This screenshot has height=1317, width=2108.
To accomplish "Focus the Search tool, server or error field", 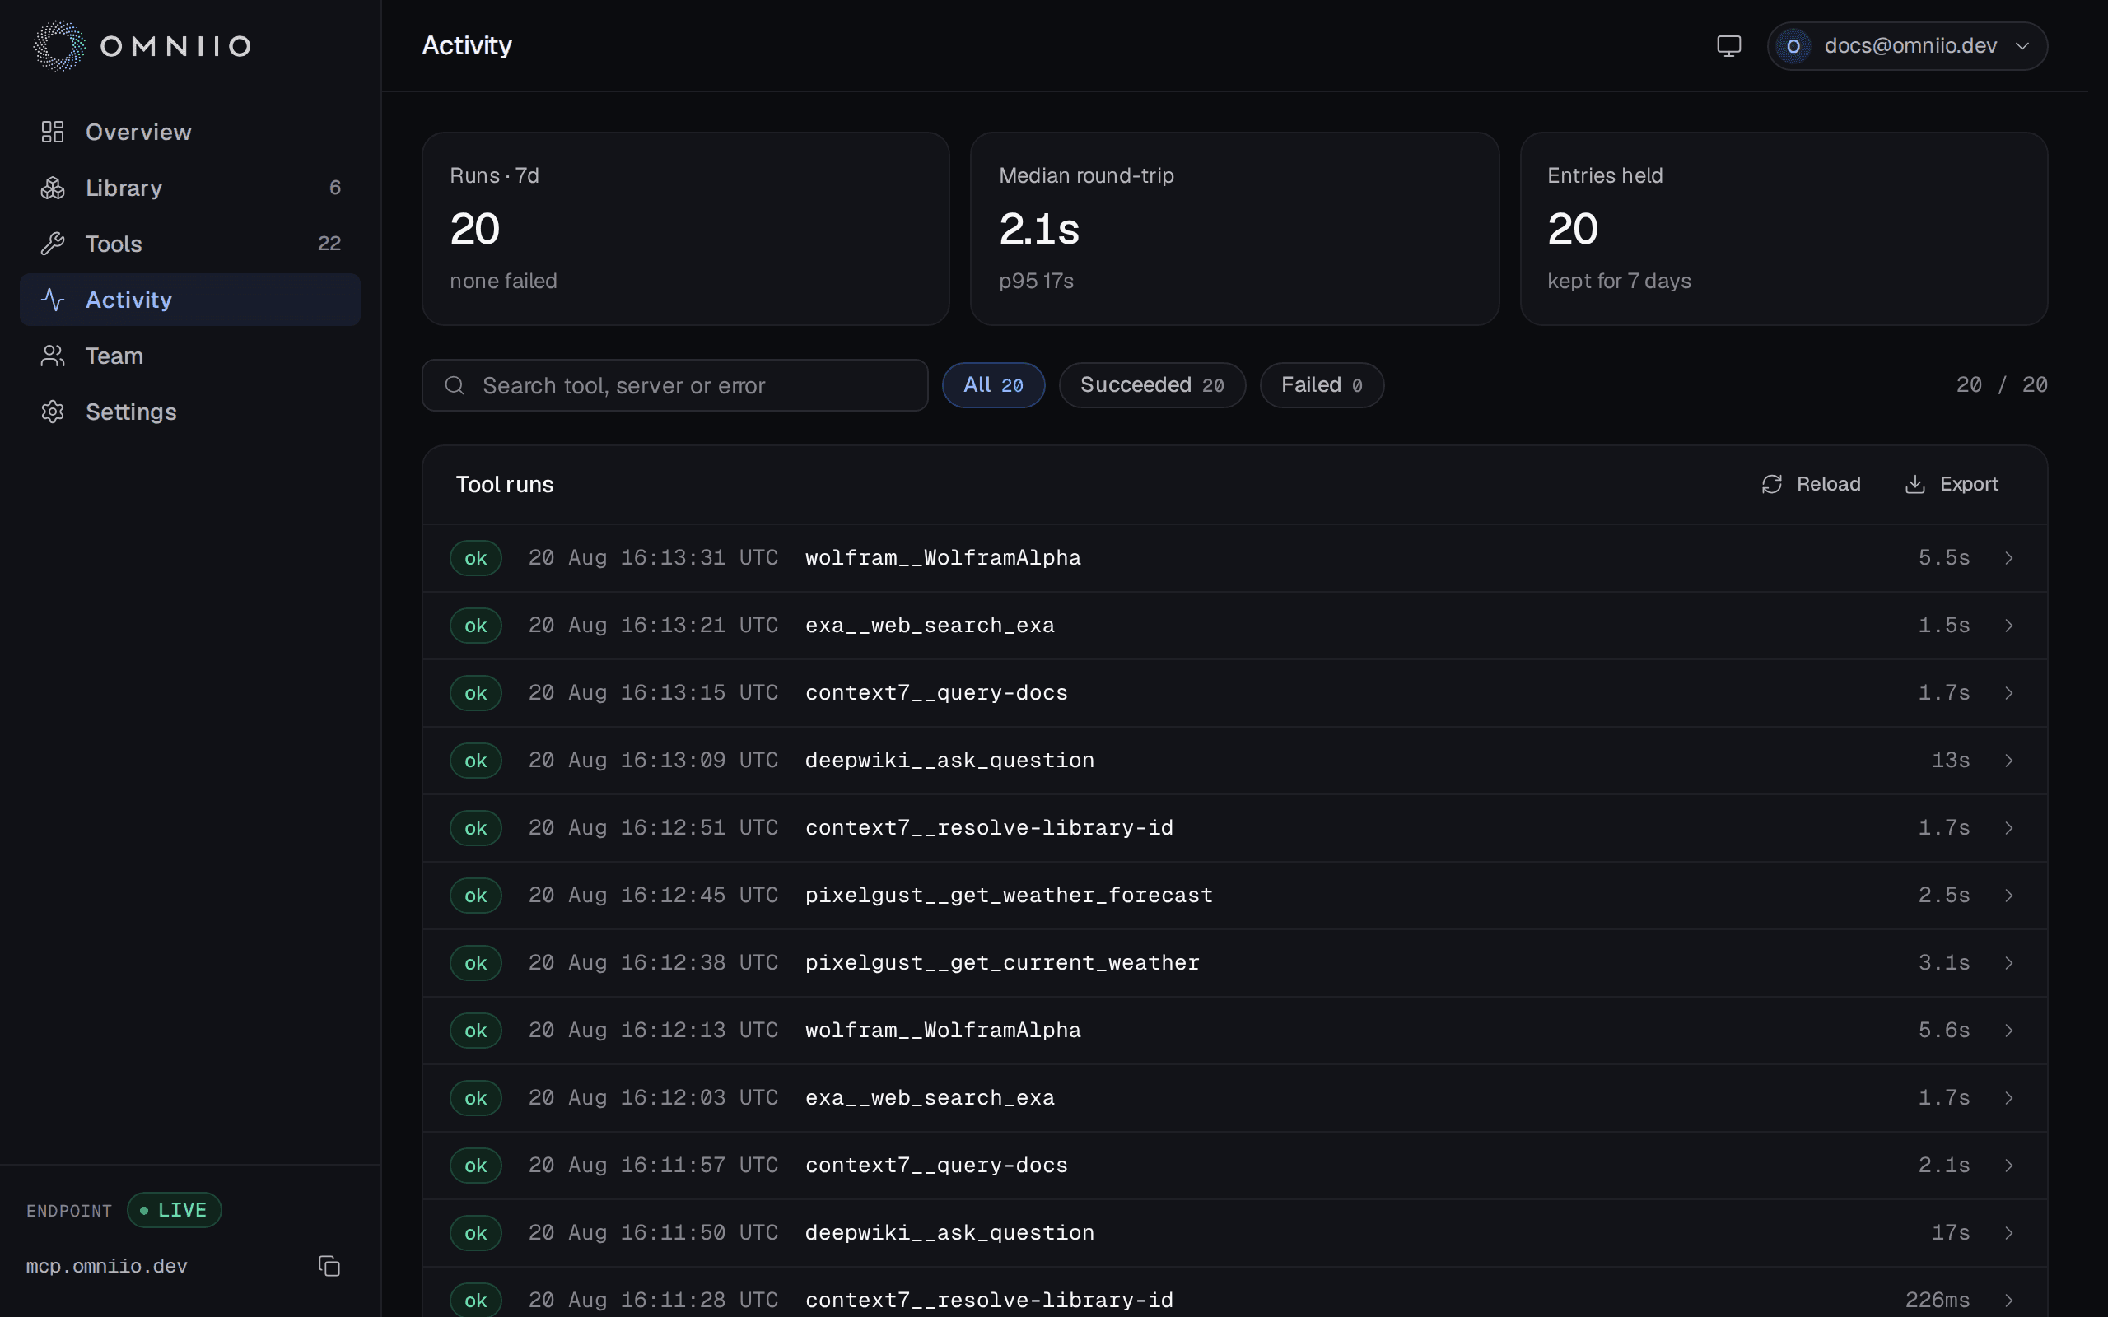I will tap(675, 385).
